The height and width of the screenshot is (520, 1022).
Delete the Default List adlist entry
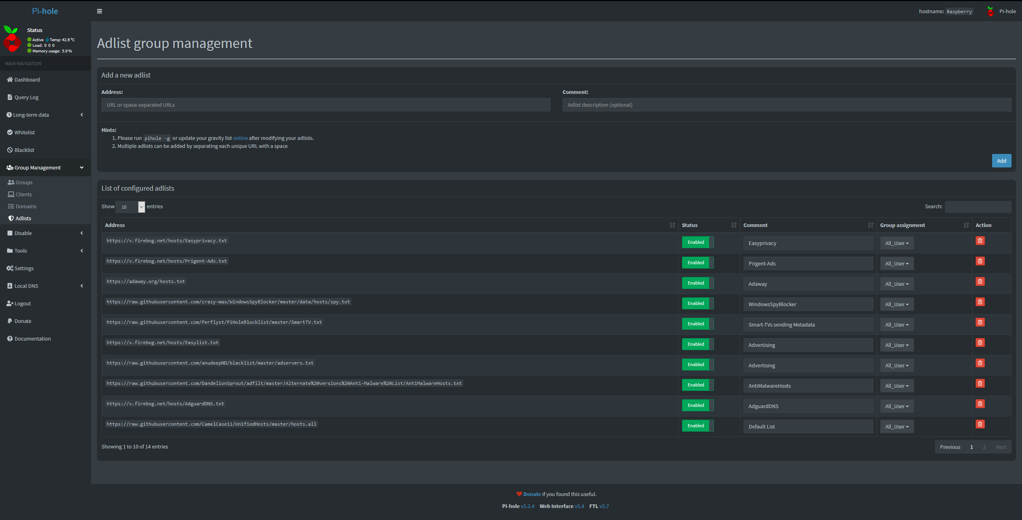click(x=980, y=424)
